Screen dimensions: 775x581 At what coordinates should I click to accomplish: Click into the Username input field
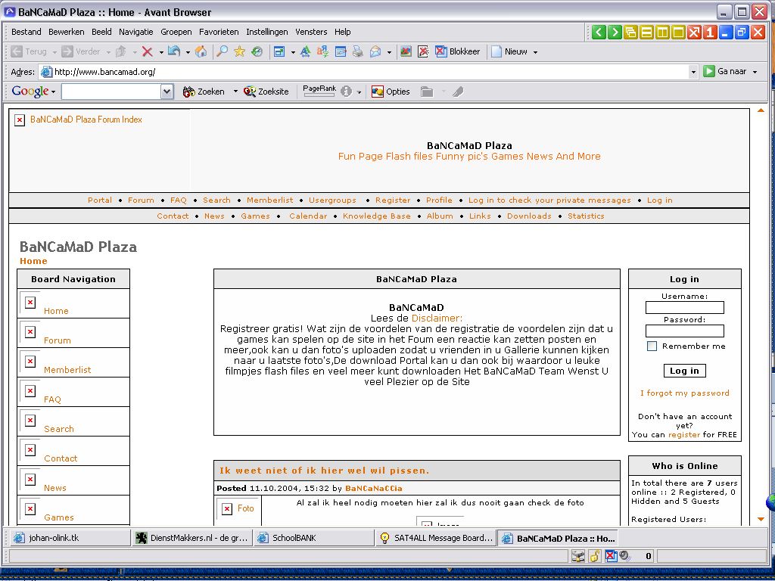point(684,307)
